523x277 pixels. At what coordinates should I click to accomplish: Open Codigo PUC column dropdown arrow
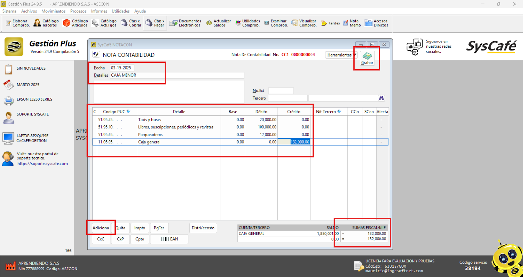(x=128, y=112)
